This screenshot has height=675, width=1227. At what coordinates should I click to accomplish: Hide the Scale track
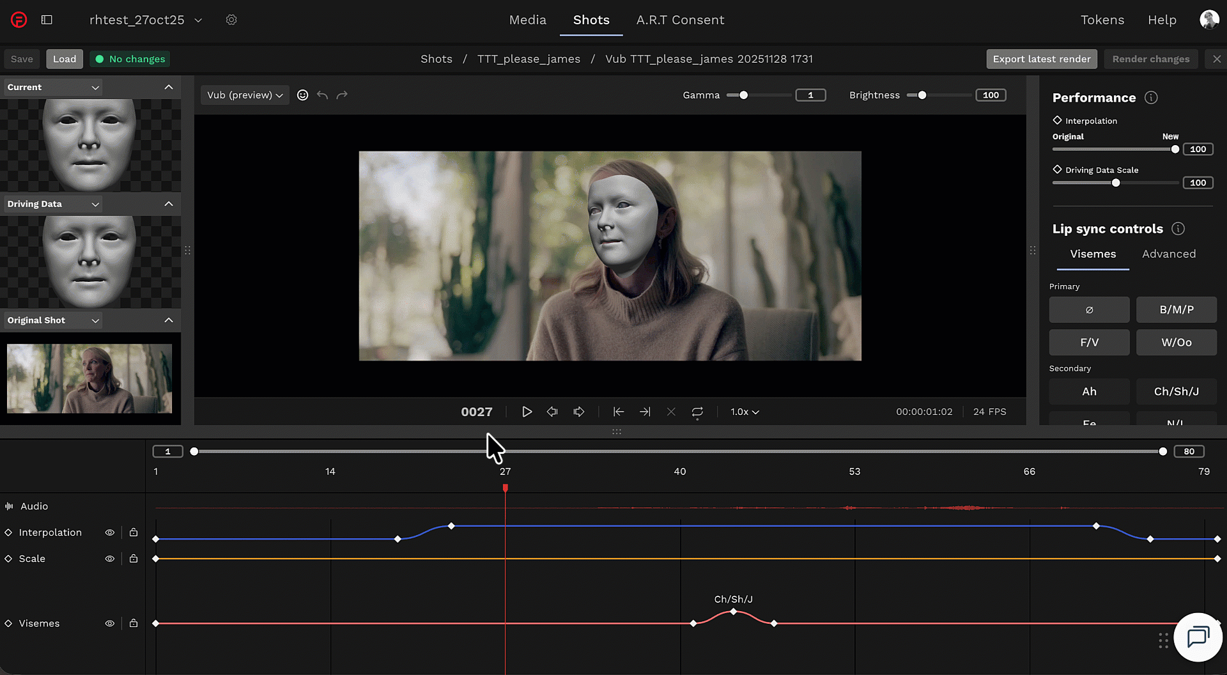click(x=110, y=559)
